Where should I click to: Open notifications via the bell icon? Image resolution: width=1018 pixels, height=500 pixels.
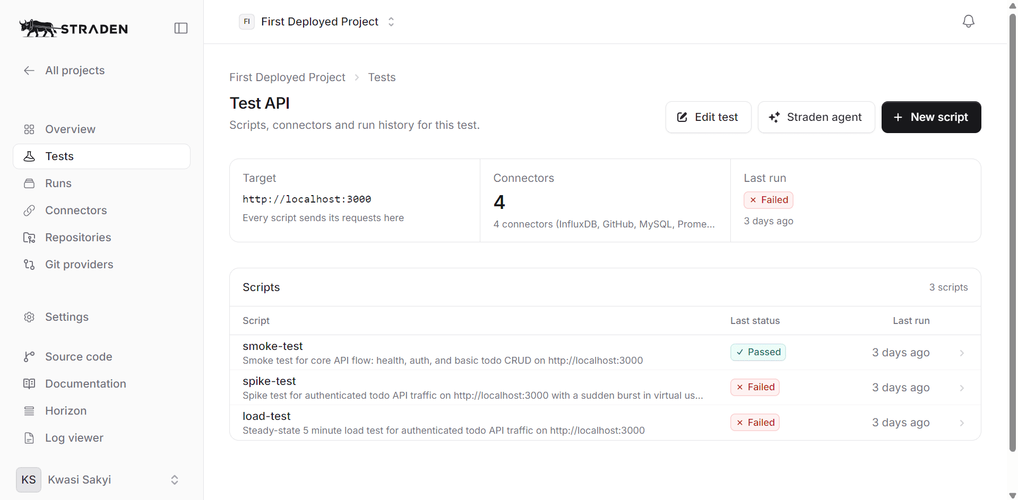coord(968,21)
